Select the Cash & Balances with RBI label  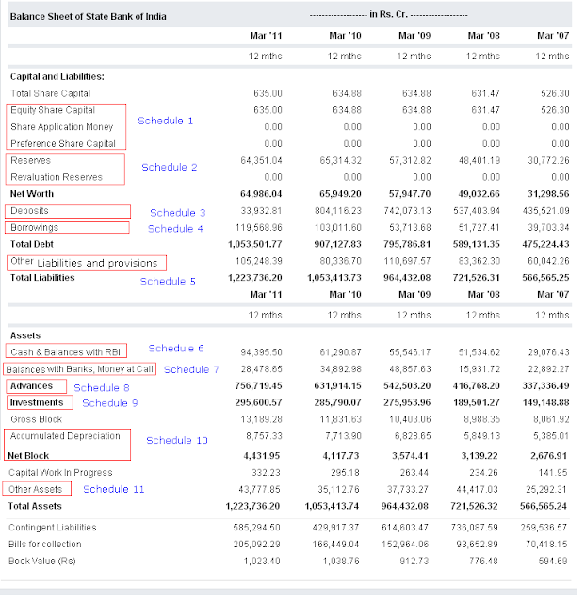pyautogui.click(x=65, y=352)
